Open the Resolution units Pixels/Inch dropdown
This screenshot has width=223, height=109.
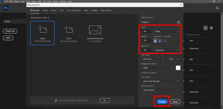[167, 50]
